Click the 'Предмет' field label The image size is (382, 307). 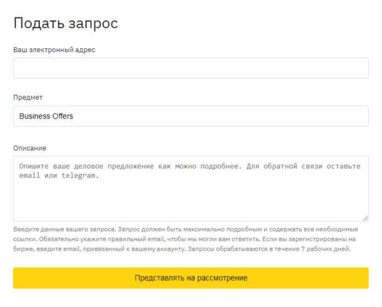[28, 97]
